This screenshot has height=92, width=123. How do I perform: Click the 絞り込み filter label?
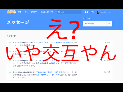(x=86, y=18)
